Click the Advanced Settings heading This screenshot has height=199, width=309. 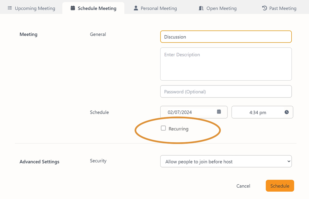pyautogui.click(x=39, y=162)
